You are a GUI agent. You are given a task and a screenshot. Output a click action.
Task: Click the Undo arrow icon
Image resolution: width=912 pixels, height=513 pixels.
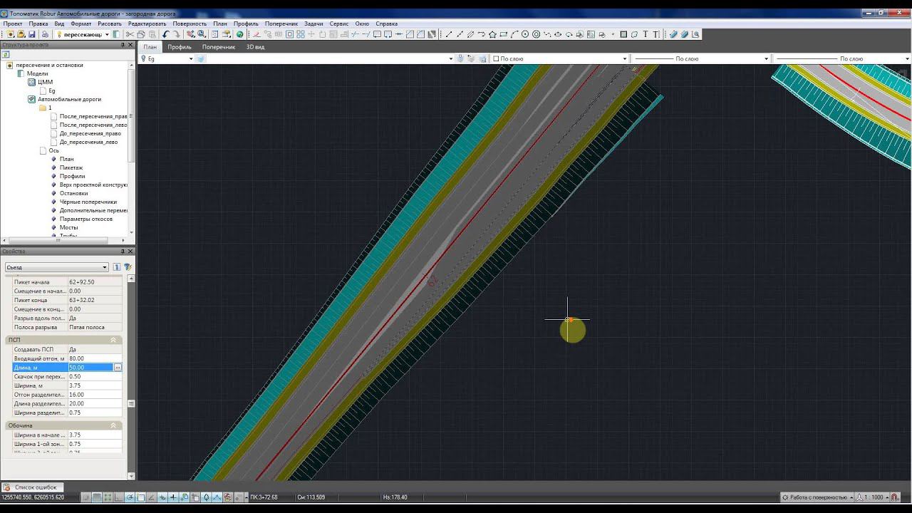point(166,34)
